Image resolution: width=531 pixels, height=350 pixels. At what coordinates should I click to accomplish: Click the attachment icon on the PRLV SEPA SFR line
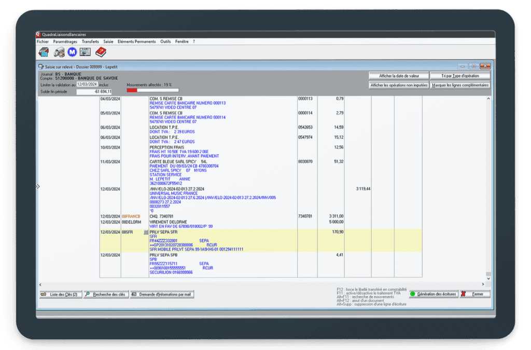146,231
